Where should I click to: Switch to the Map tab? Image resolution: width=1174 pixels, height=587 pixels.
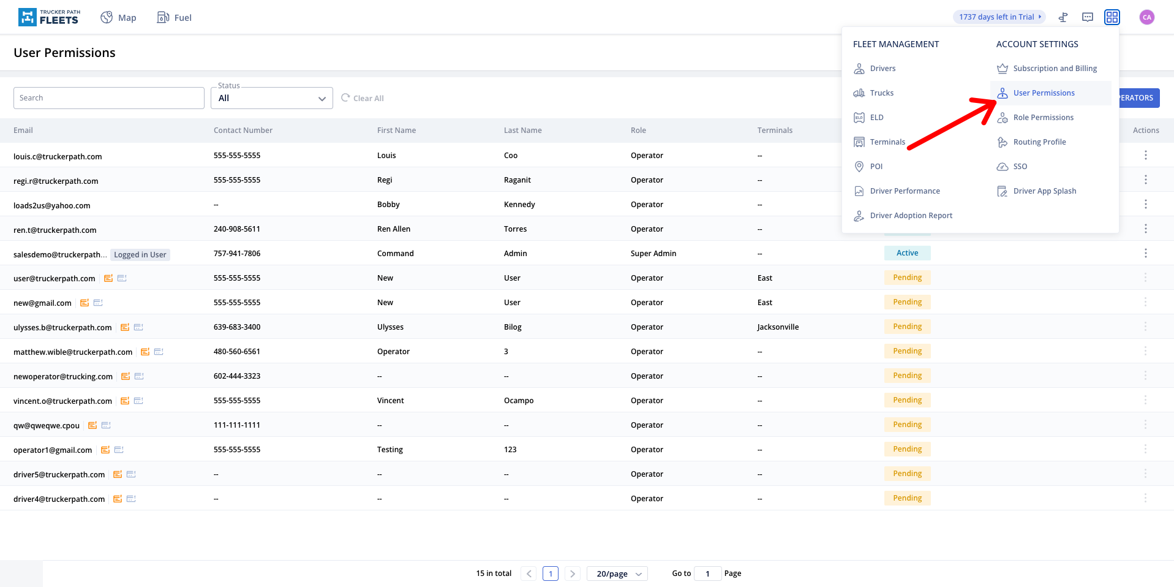click(118, 17)
